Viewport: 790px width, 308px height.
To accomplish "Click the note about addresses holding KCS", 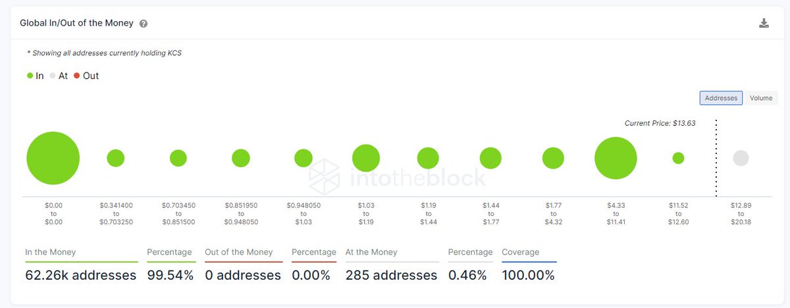I will (104, 53).
